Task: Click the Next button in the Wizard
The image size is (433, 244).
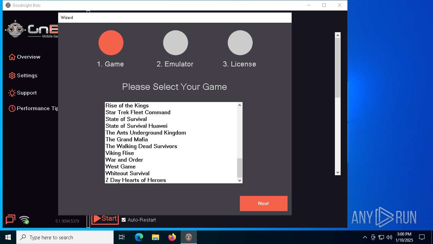Action: pyautogui.click(x=264, y=203)
